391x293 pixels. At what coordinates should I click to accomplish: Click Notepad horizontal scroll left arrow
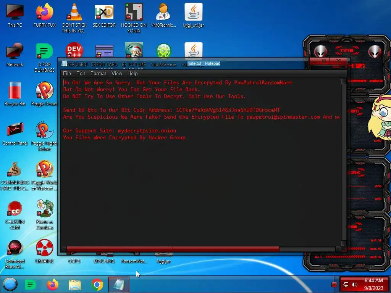(64, 249)
